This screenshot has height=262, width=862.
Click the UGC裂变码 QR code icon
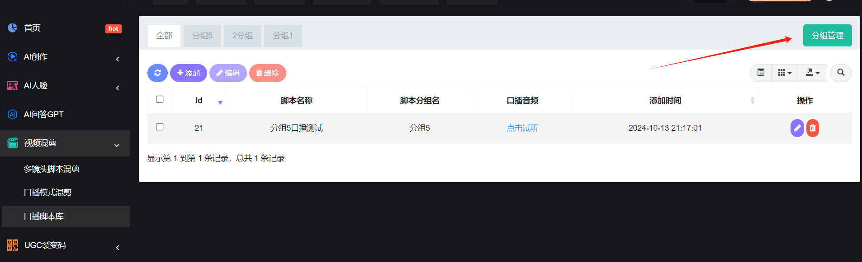click(13, 245)
